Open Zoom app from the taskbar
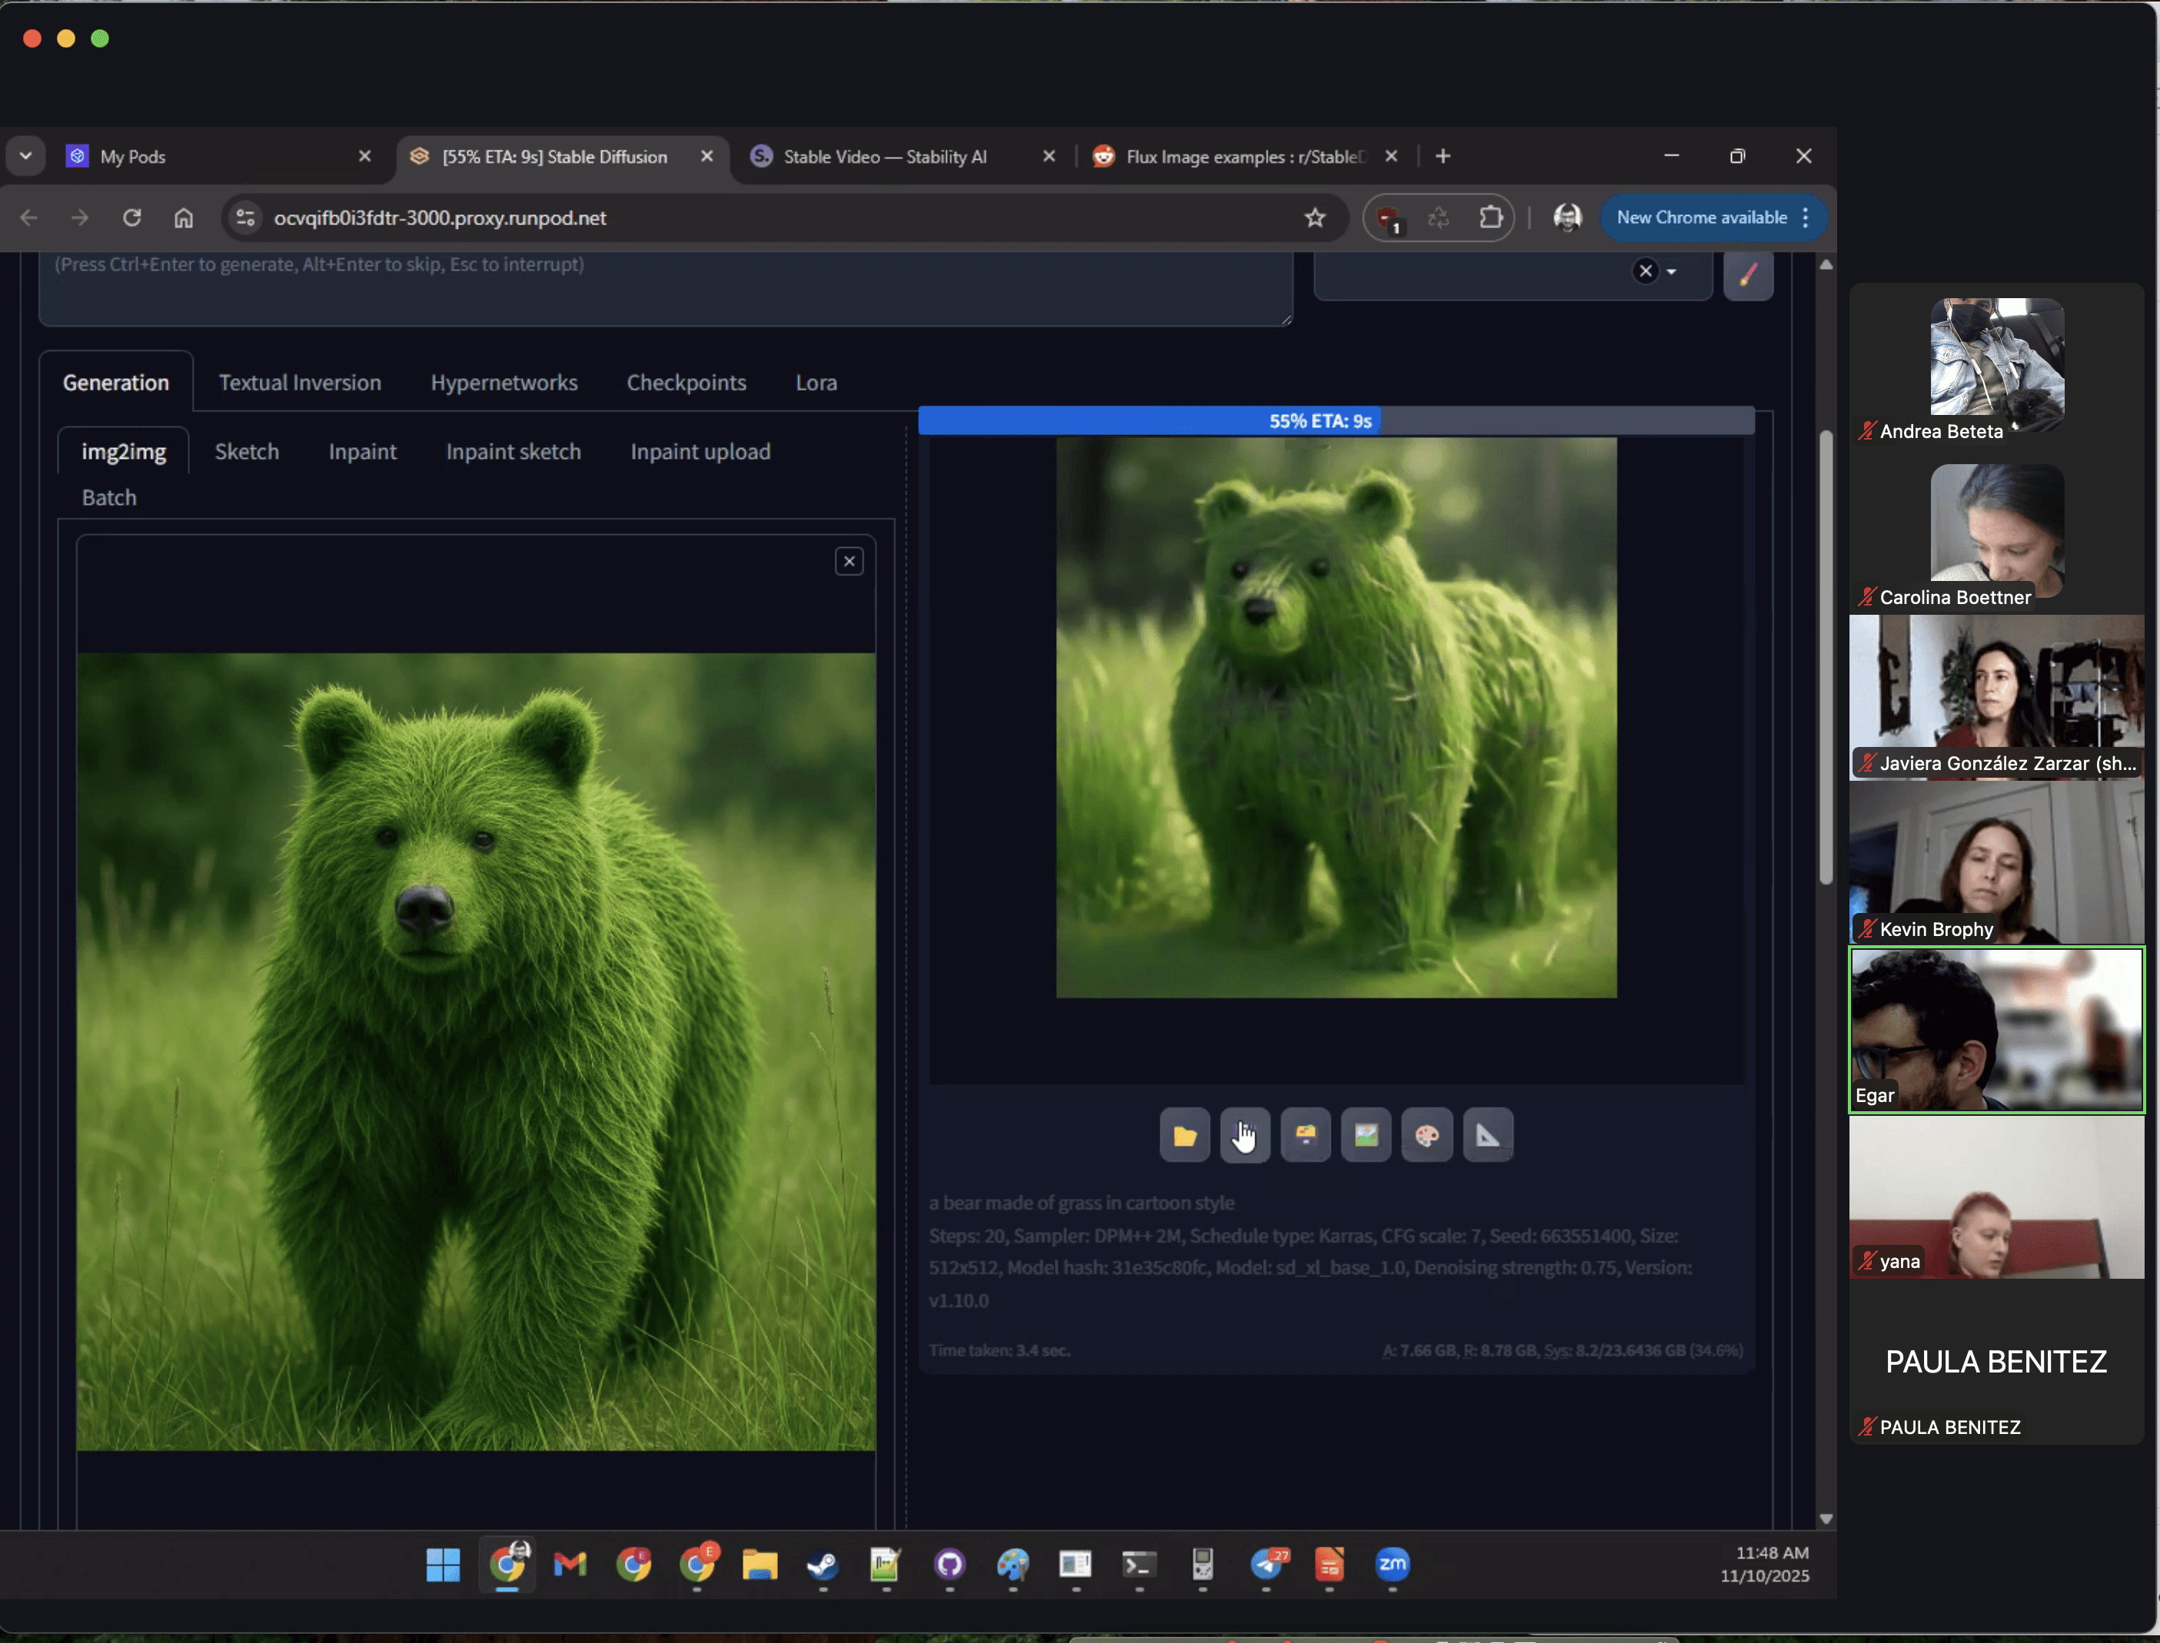 pos(1391,1565)
